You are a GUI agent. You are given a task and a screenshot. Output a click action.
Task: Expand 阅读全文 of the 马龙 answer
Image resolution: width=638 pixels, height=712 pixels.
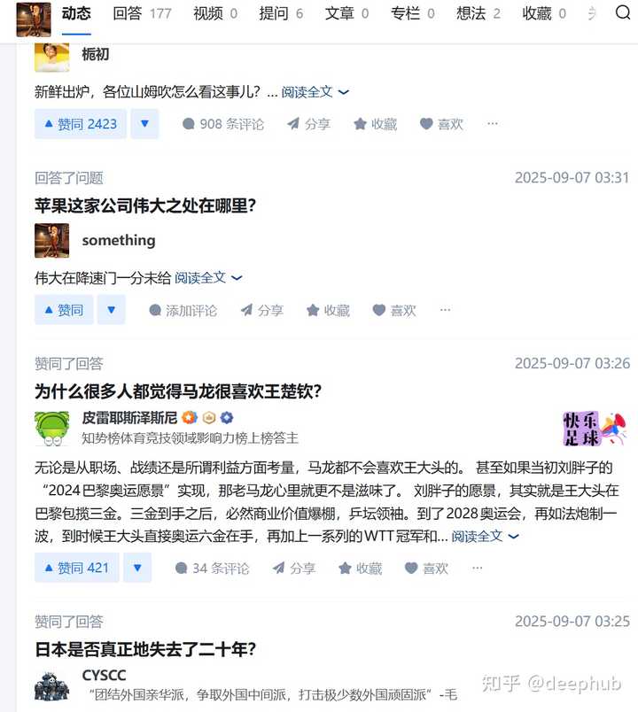pyautogui.click(x=485, y=537)
